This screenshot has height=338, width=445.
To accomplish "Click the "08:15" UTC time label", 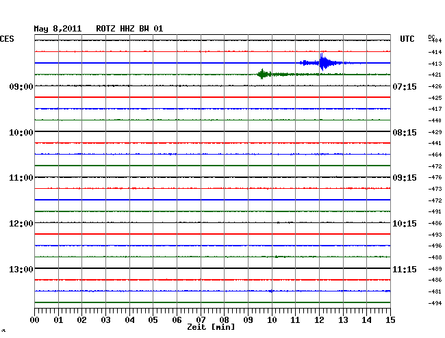I will click(405, 133).
